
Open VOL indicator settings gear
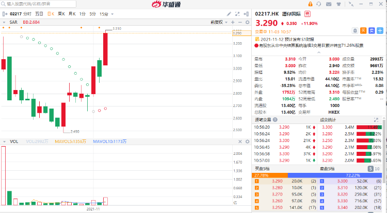(x=247, y=141)
